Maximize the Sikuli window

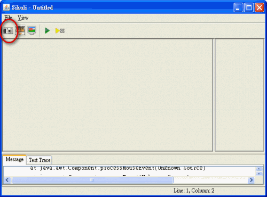pos(249,7)
